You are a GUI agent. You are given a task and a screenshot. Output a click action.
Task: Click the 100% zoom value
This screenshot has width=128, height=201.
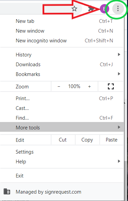pyautogui.click(x=74, y=86)
